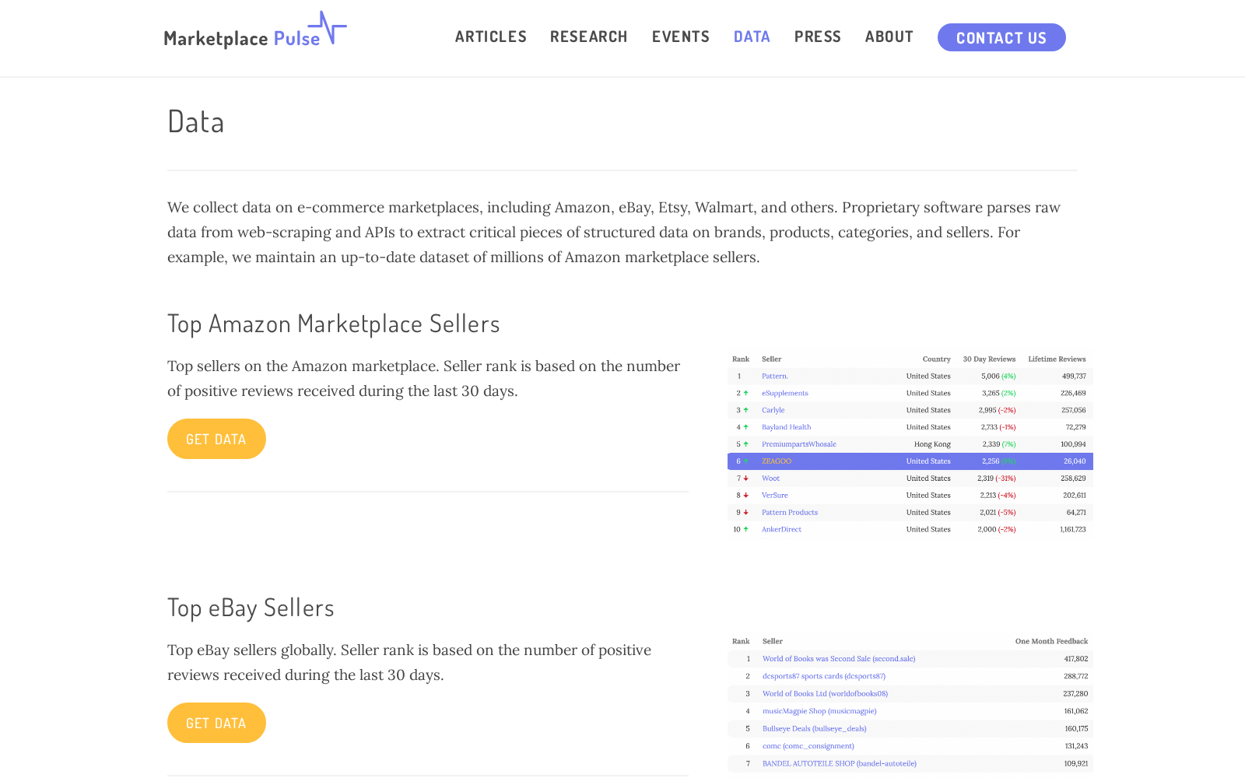Click the down arrow beside rank 7
The width and height of the screenshot is (1245, 778).
(x=745, y=478)
